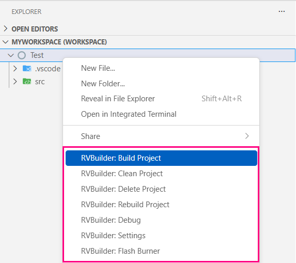This screenshot has height=263, width=296.
Task: Click the EXPLORER panel title
Action: click(26, 12)
